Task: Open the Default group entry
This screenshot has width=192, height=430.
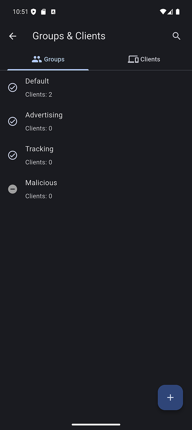Action: (x=37, y=81)
